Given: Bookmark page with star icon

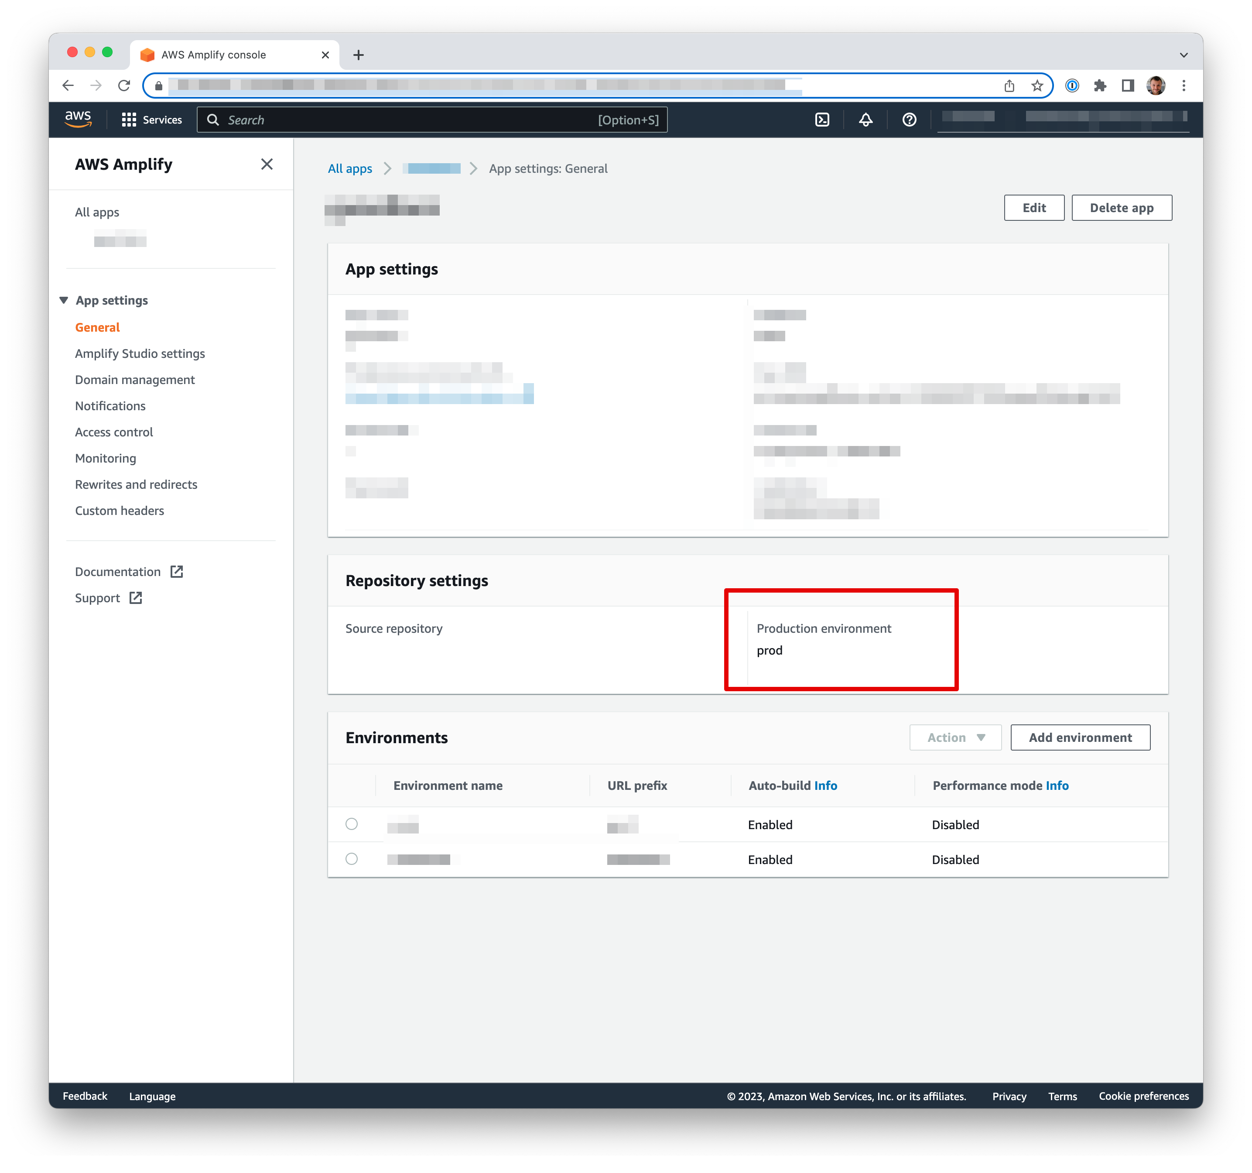Looking at the screenshot, I should tap(1037, 86).
